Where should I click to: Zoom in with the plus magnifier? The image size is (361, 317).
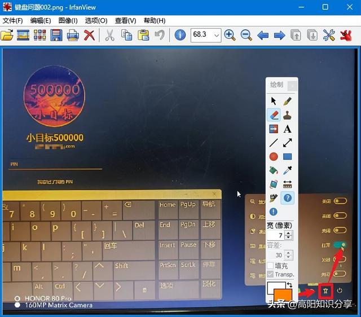tap(230, 35)
